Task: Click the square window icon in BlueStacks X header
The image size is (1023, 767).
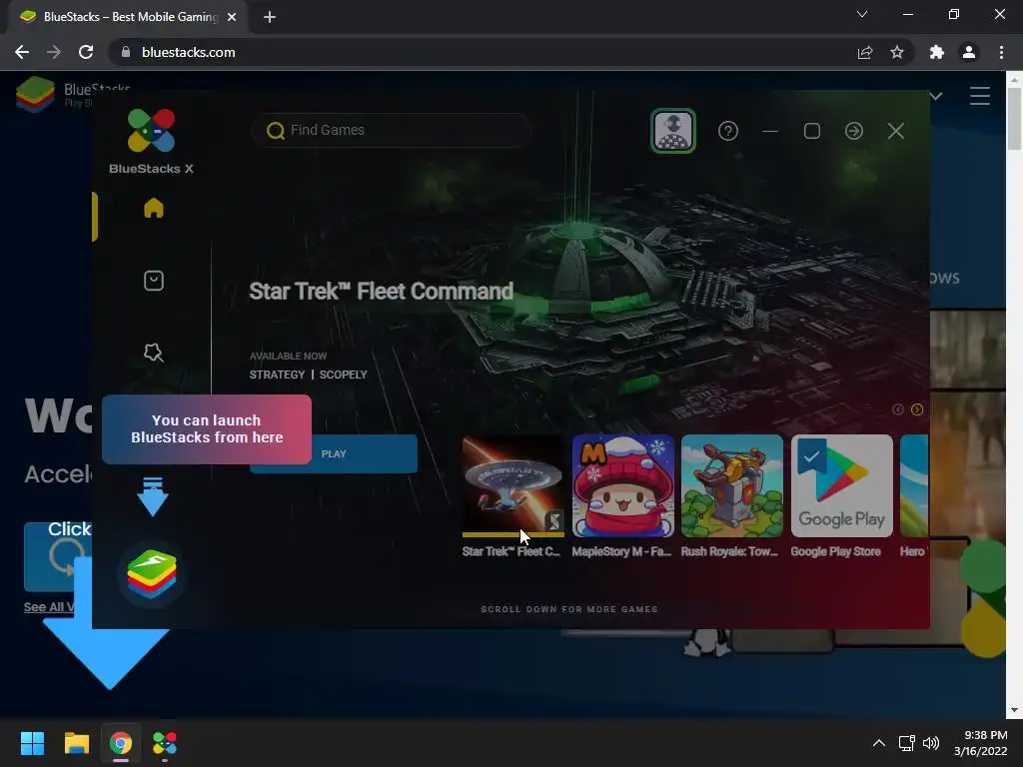Action: click(x=811, y=131)
